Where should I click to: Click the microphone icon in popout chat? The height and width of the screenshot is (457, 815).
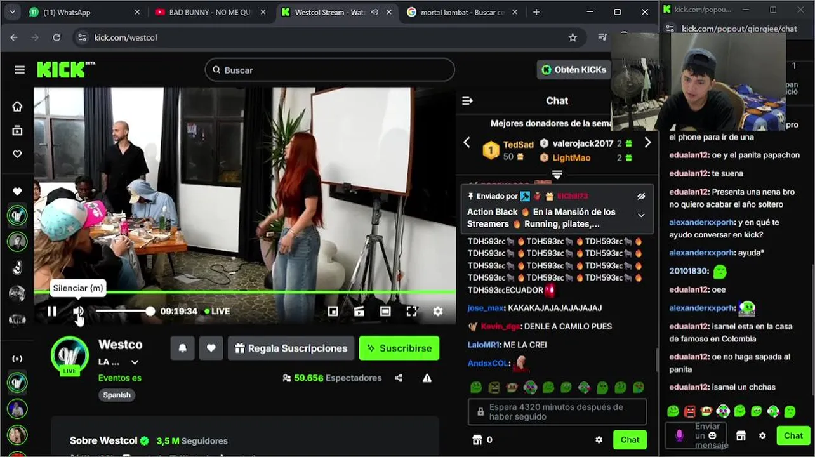(679, 435)
